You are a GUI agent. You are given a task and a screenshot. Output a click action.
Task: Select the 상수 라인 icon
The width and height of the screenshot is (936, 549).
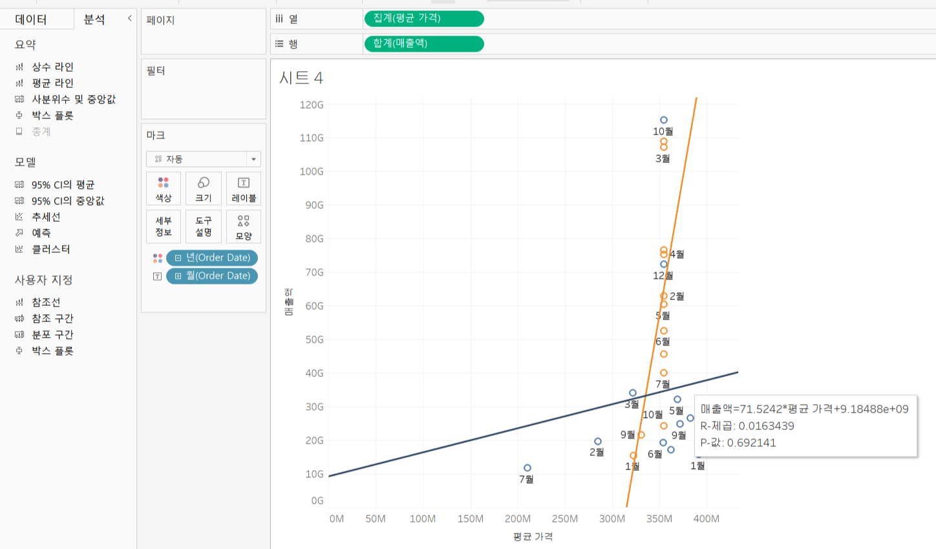(x=19, y=67)
